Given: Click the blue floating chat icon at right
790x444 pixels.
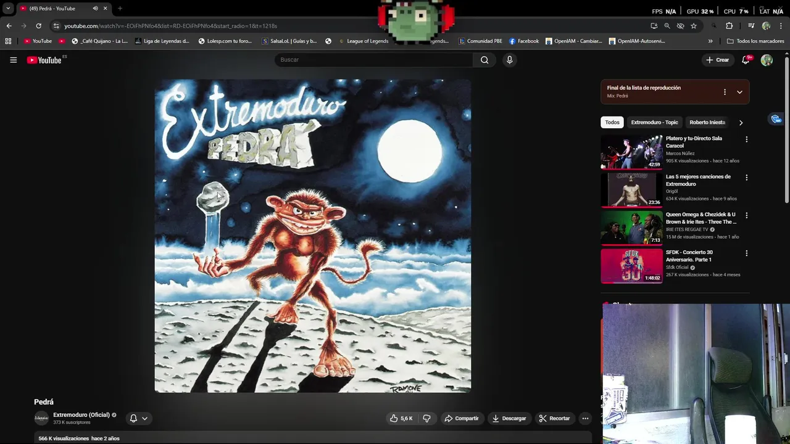Looking at the screenshot, I should click(x=776, y=119).
